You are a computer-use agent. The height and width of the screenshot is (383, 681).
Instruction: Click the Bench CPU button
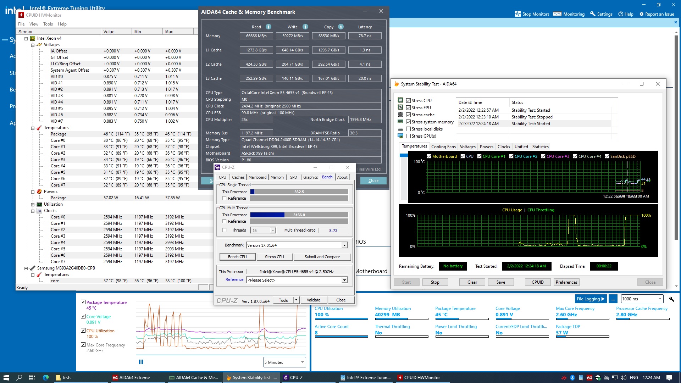tap(237, 257)
